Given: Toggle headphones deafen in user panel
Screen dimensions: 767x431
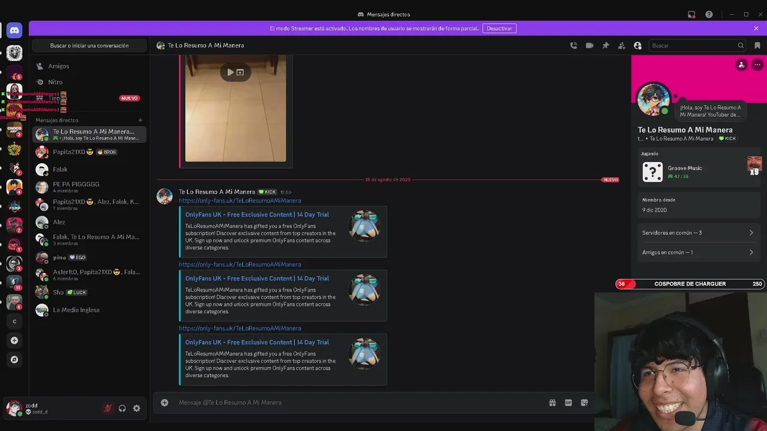Looking at the screenshot, I should click(x=122, y=408).
